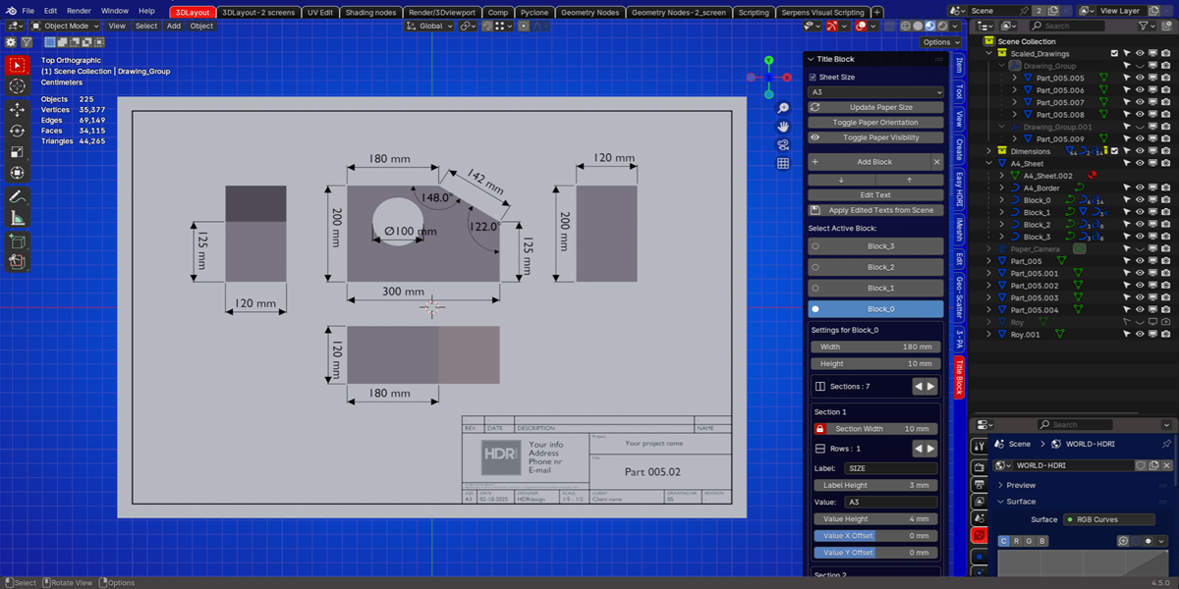Open the Global transform orientation dropdown
This screenshot has width=1179, height=589.
coord(432,27)
